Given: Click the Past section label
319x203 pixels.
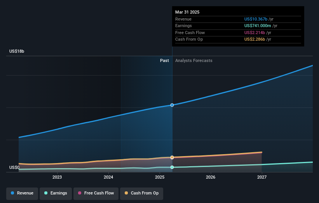Looking at the screenshot, I should pyautogui.click(x=164, y=61).
